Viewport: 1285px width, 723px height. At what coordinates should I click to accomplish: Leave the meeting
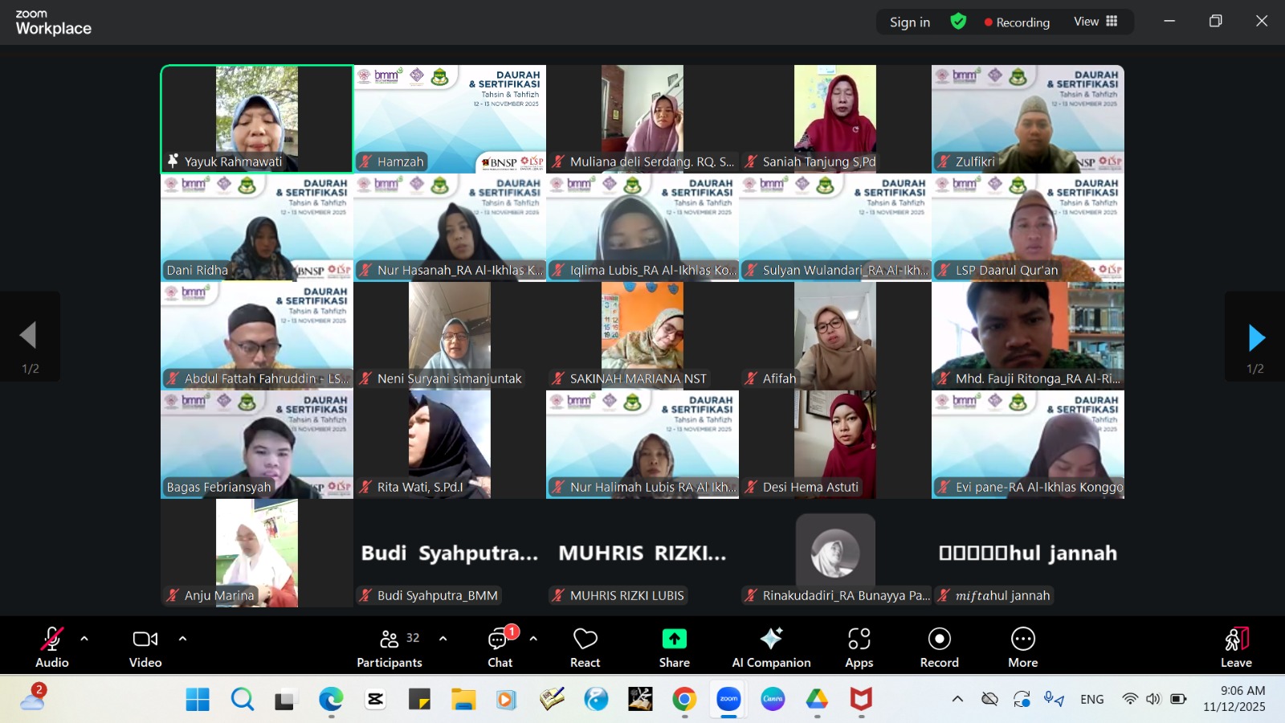(x=1236, y=646)
